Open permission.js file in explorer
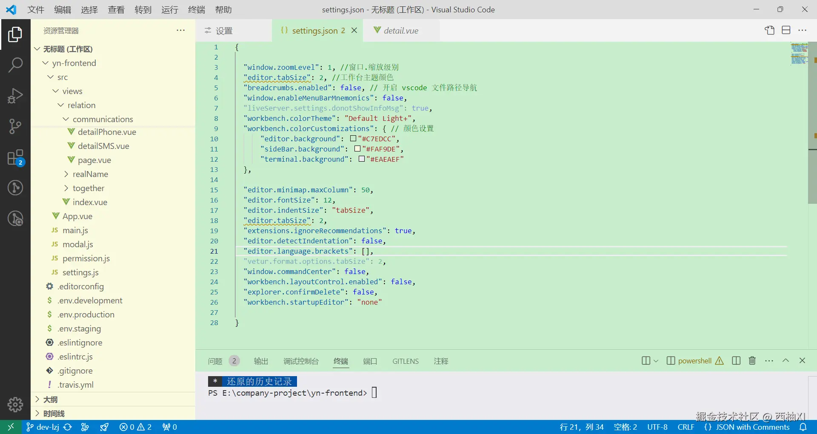The height and width of the screenshot is (434, 817). click(x=86, y=258)
